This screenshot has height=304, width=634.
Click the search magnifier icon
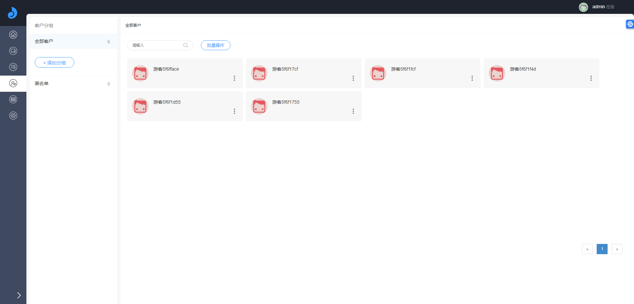click(x=186, y=45)
